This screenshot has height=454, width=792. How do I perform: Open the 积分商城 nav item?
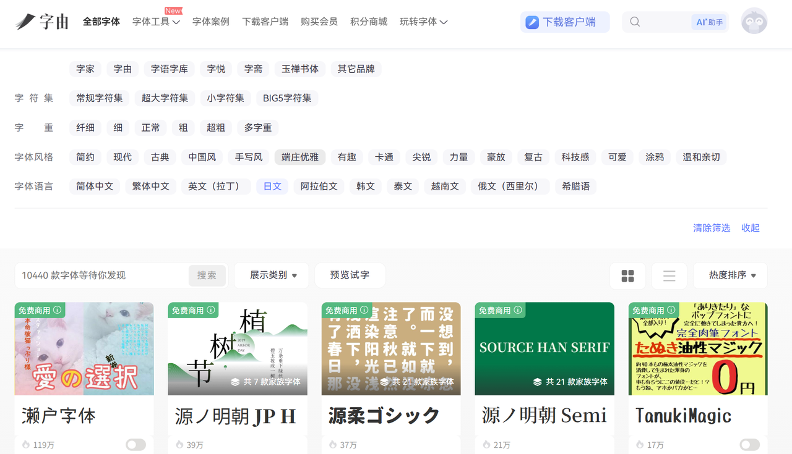[x=368, y=22]
